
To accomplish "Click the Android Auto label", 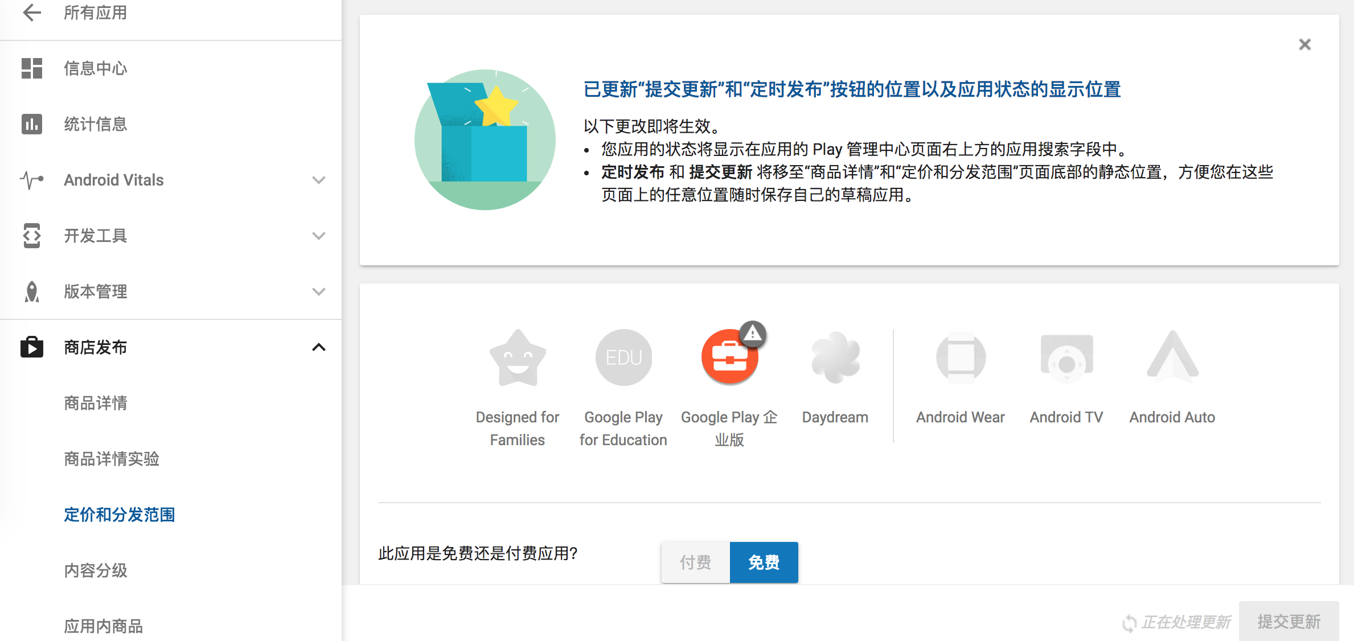I will click(1172, 417).
